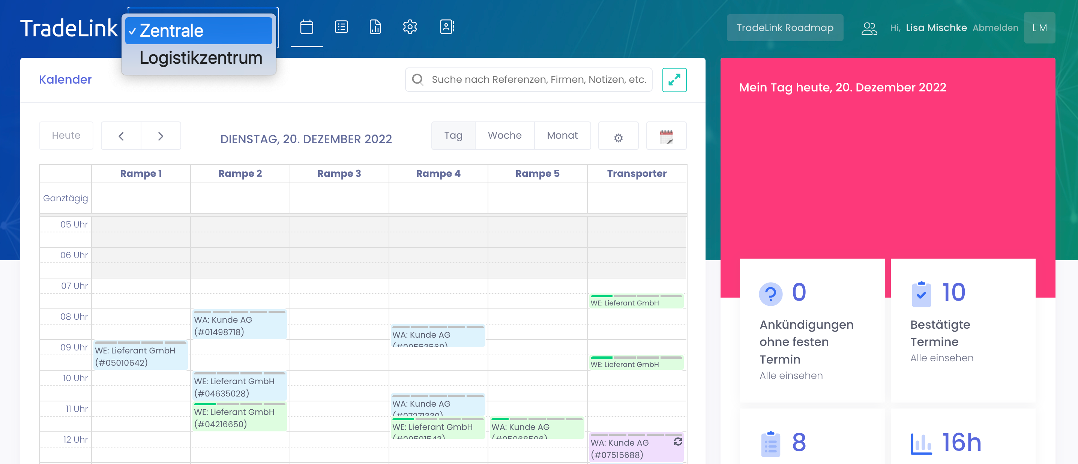Select the checked Zentrale option
The width and height of the screenshot is (1078, 464).
pyautogui.click(x=199, y=31)
